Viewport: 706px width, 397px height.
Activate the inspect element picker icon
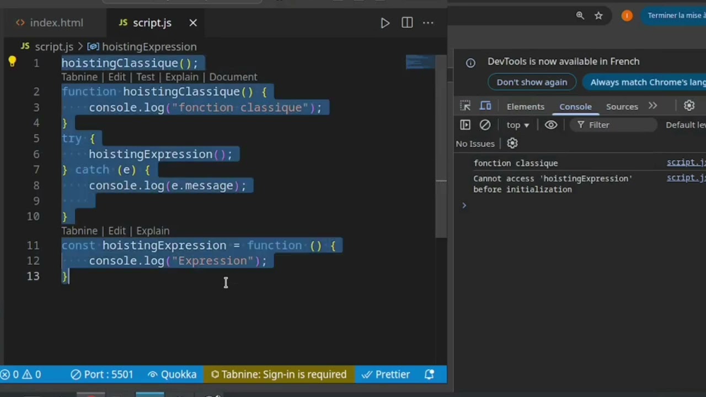point(466,106)
